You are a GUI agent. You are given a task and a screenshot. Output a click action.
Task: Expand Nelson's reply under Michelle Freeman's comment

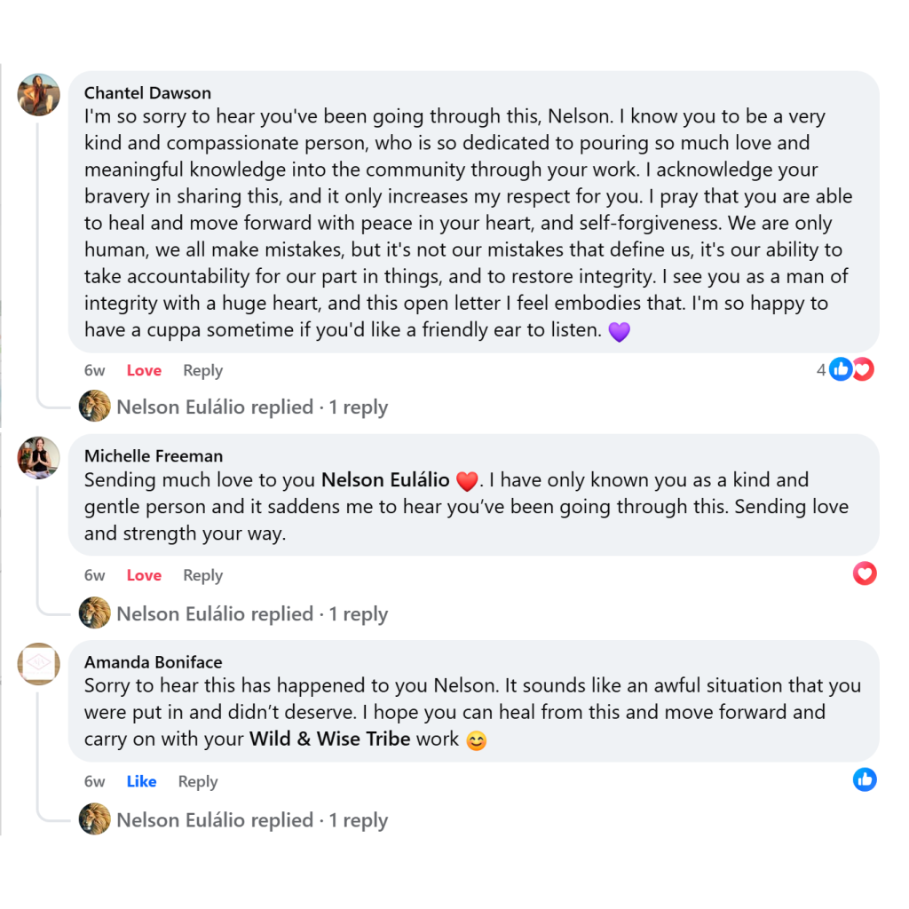click(x=252, y=613)
